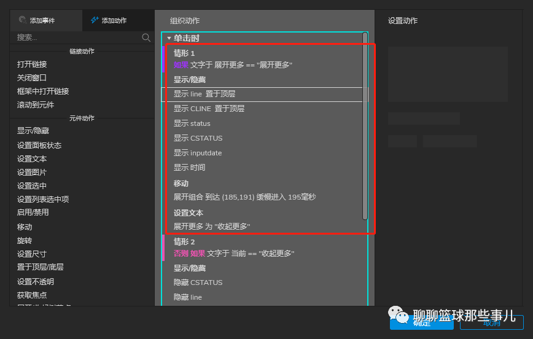This screenshot has width=533, height=339.
Task: Click the 组织动作 panel scrollbar
Action: [365, 126]
